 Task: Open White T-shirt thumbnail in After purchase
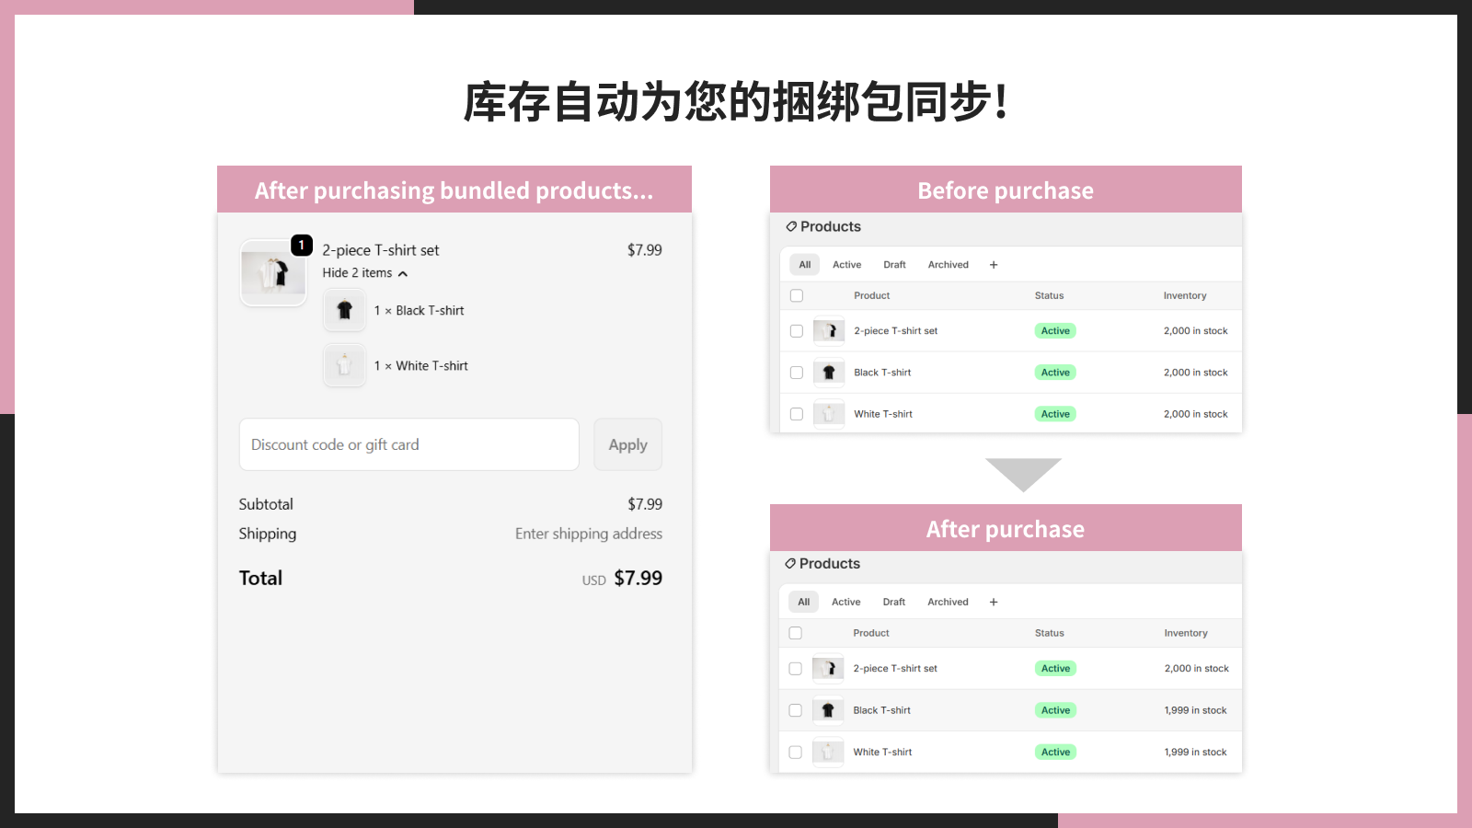828,753
